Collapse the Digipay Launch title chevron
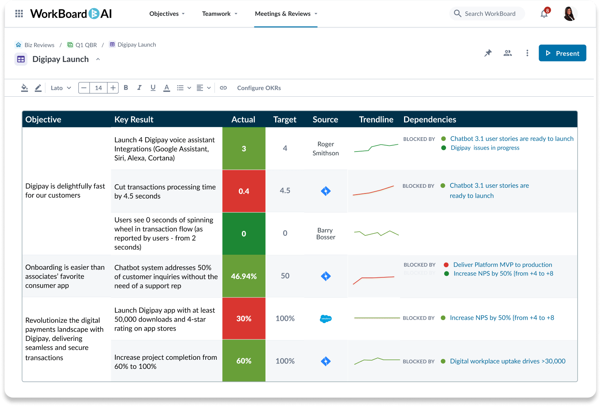 click(x=98, y=59)
